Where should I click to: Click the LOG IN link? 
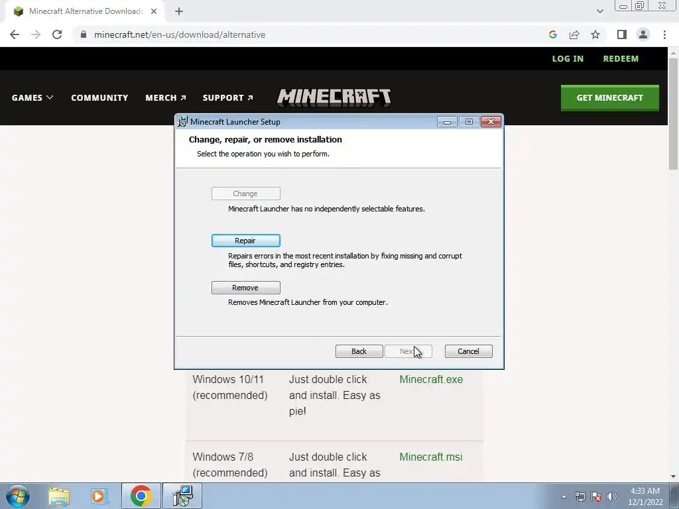coord(568,58)
